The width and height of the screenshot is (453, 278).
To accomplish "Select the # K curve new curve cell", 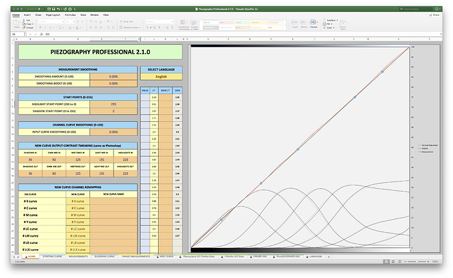I will pos(77,201).
